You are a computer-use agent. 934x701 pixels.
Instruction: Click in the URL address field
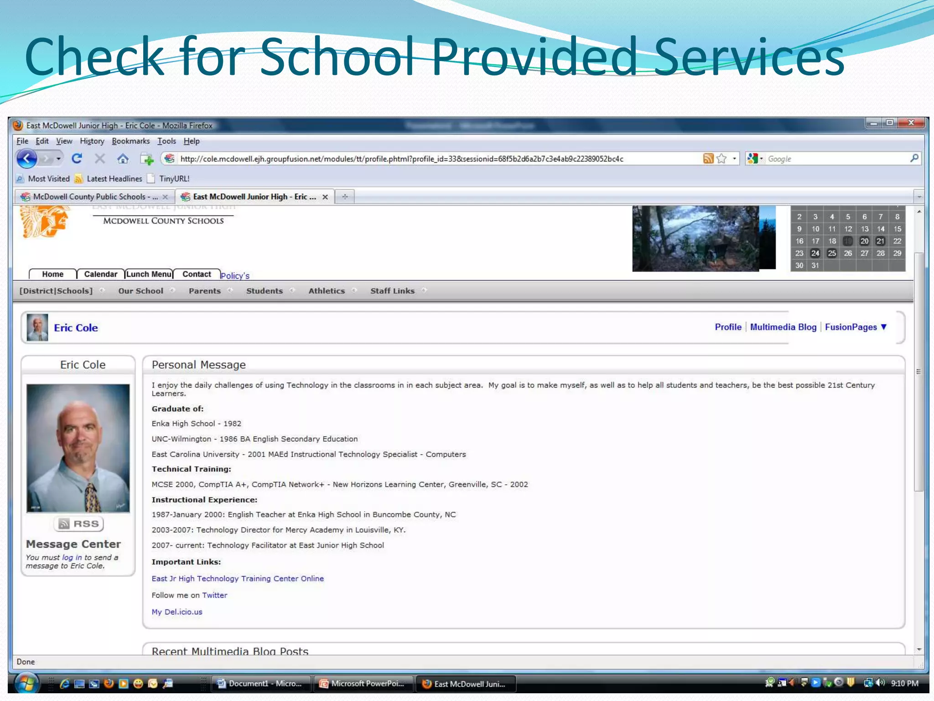[401, 159]
